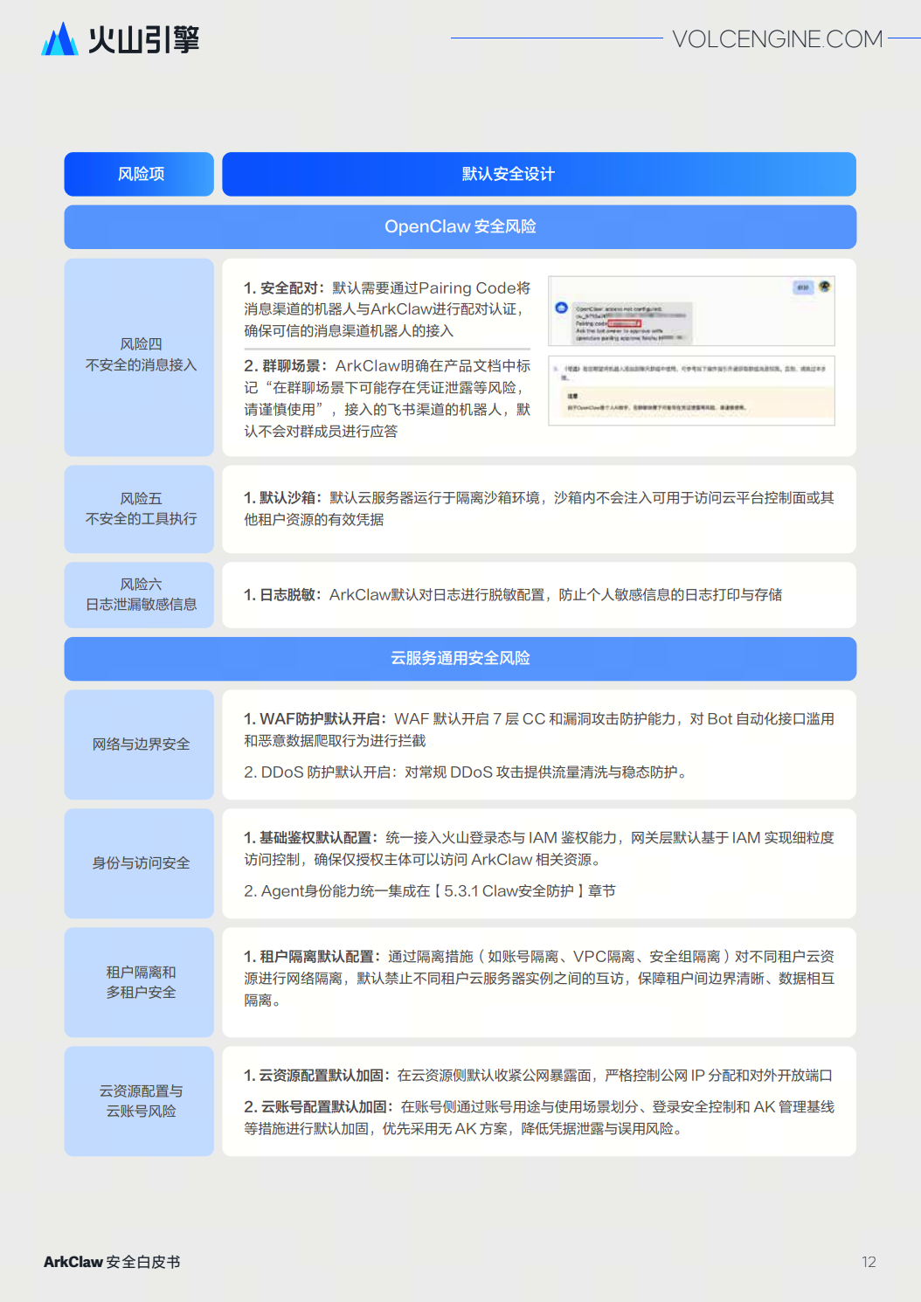921x1302 pixels.
Task: Select the 风险项 column header
Action: point(139,174)
